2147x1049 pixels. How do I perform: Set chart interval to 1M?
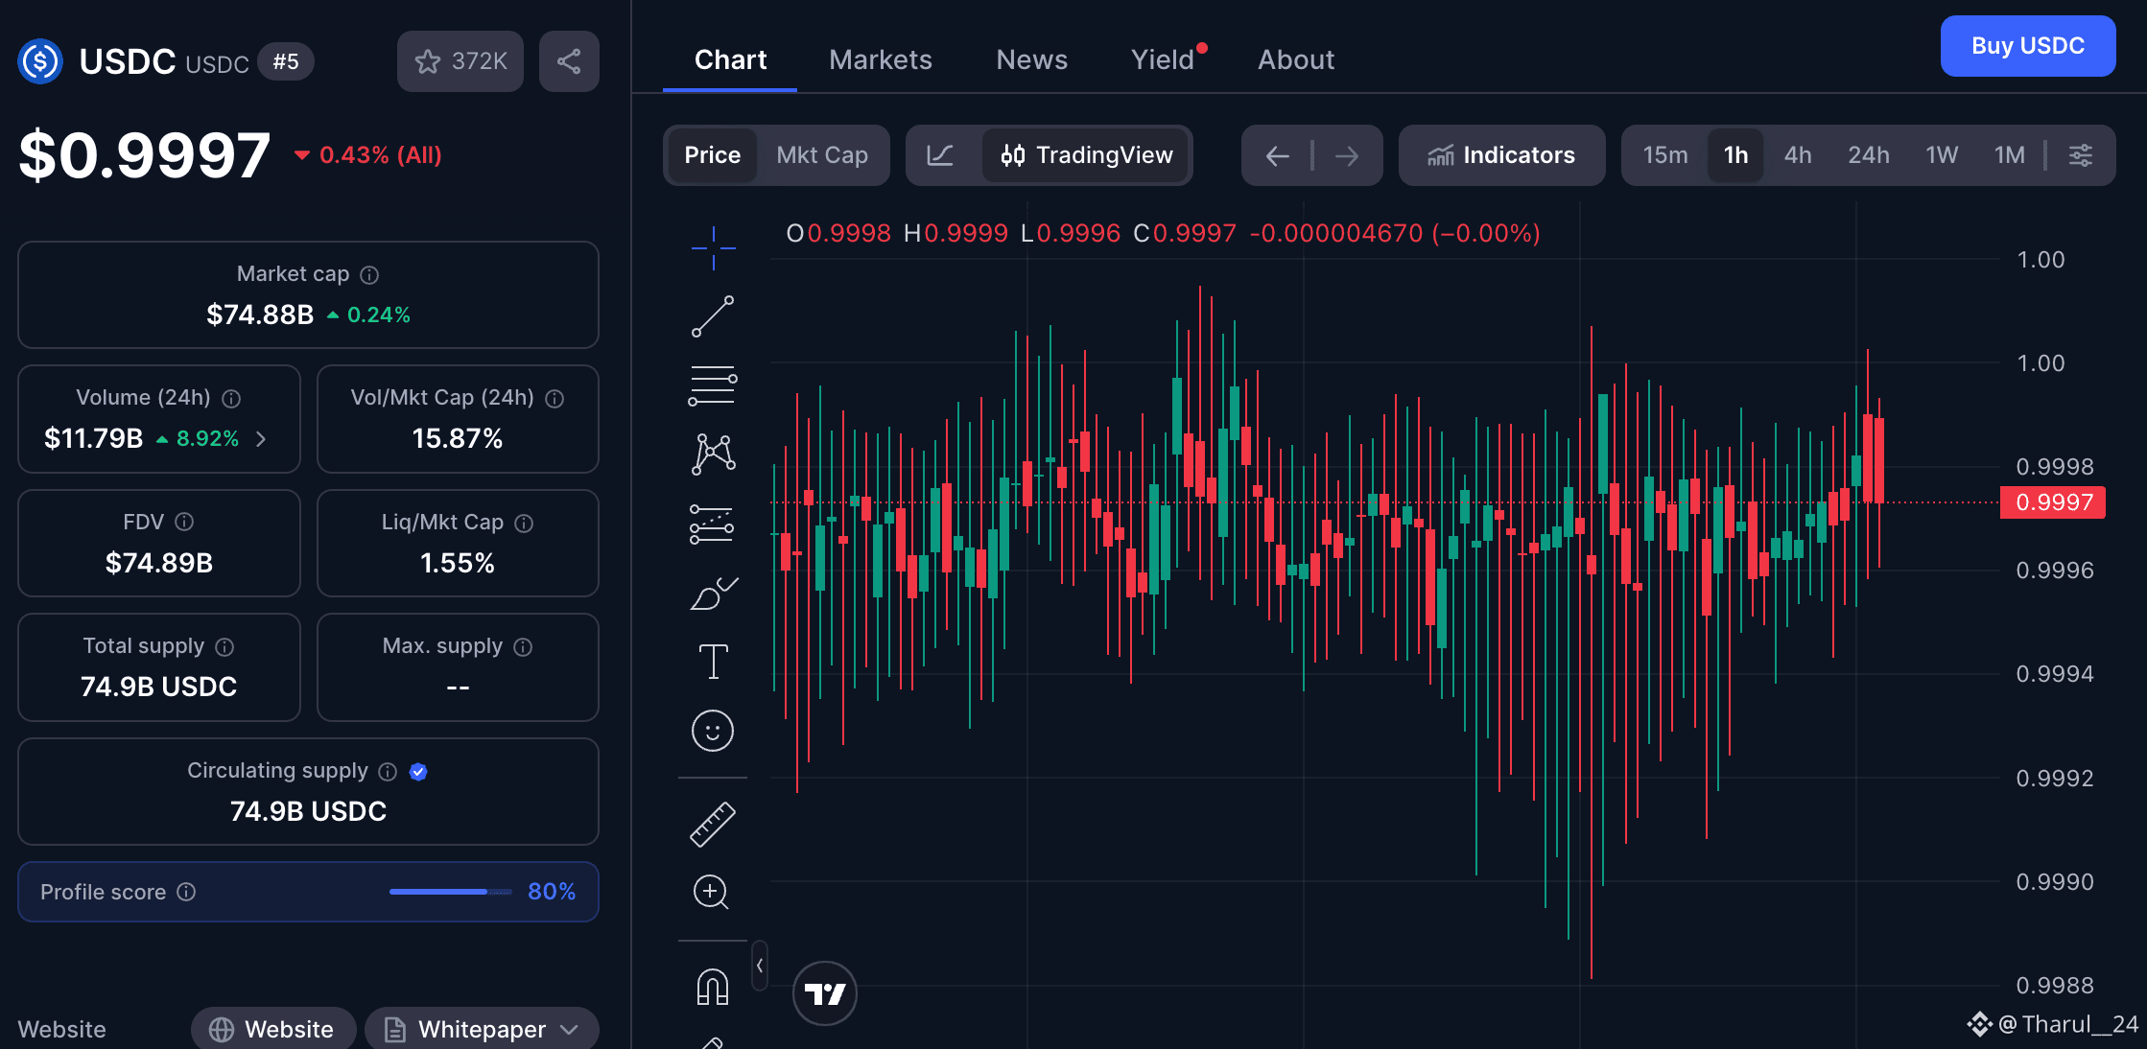[2010, 155]
